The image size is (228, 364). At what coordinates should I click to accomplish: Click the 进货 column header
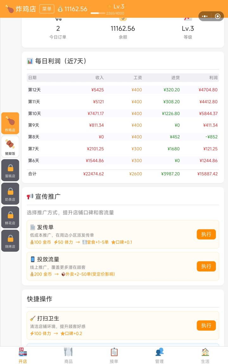tap(176, 78)
